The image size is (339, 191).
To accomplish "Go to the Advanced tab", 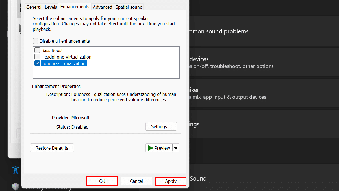I will pos(102,7).
